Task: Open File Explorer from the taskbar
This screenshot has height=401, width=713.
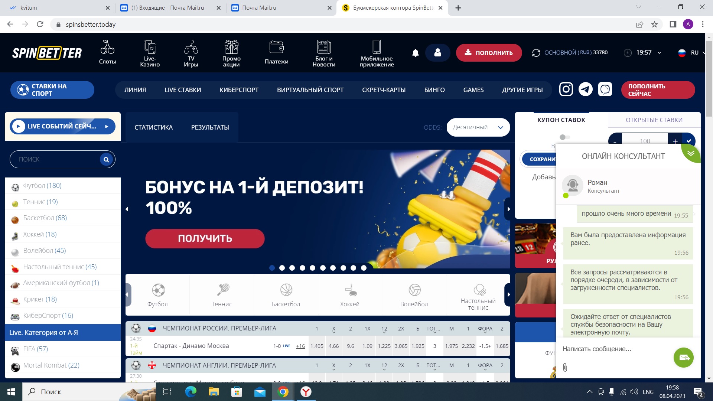Action: 214,392
